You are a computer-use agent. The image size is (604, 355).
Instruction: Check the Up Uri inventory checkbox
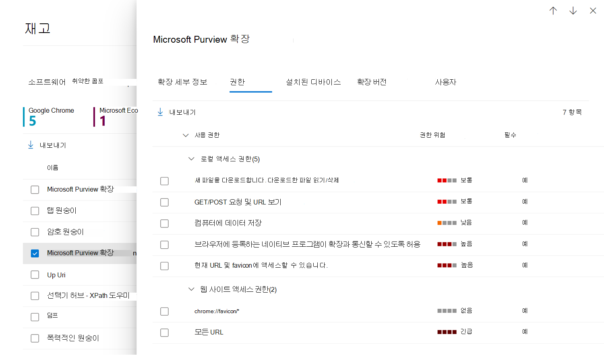(35, 275)
